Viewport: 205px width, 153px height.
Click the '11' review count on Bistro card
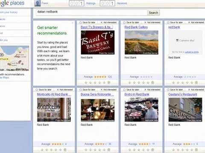153,144
